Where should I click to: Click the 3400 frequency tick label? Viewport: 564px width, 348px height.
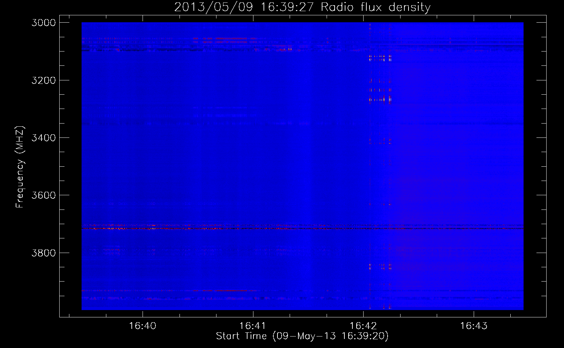44,138
